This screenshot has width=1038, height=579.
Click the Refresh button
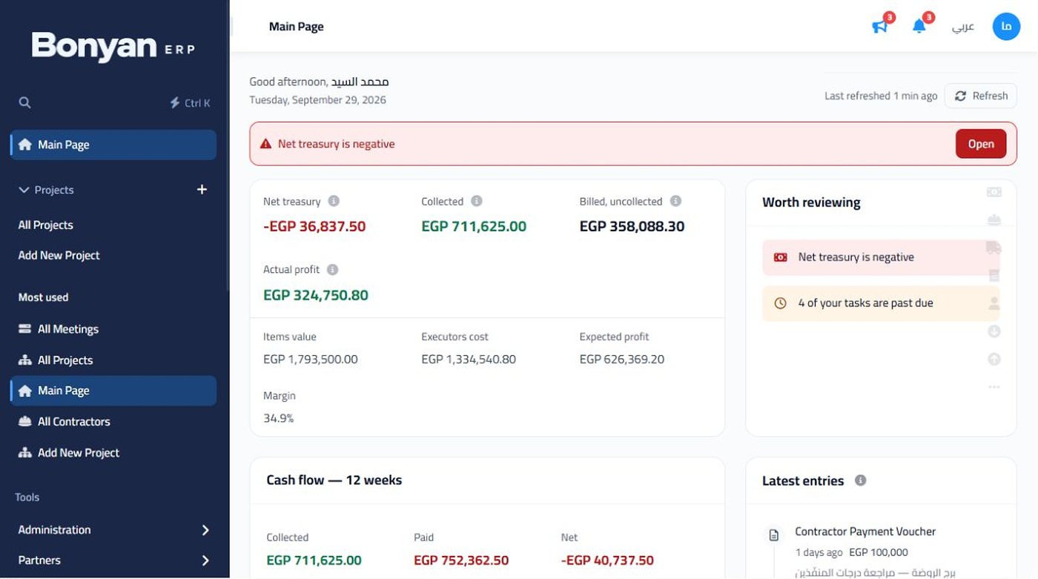point(981,96)
